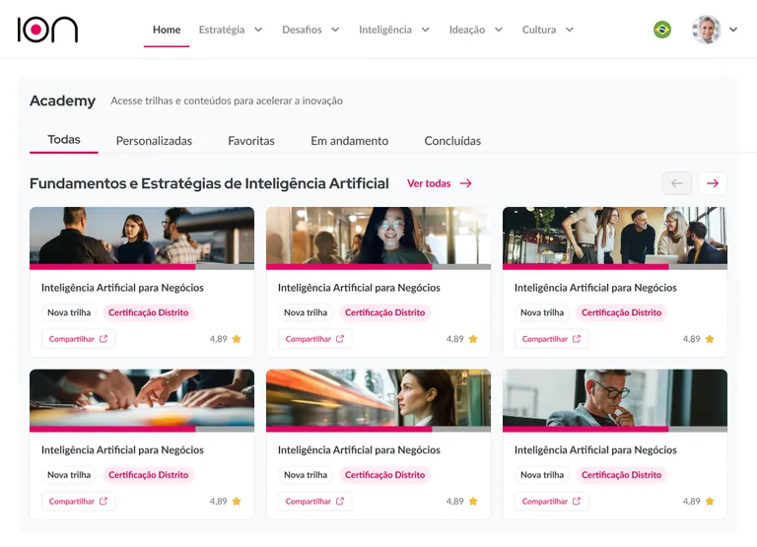The width and height of the screenshot is (757, 547).
Task: Open thumbnail of woman beside blurred train
Action: (378, 398)
